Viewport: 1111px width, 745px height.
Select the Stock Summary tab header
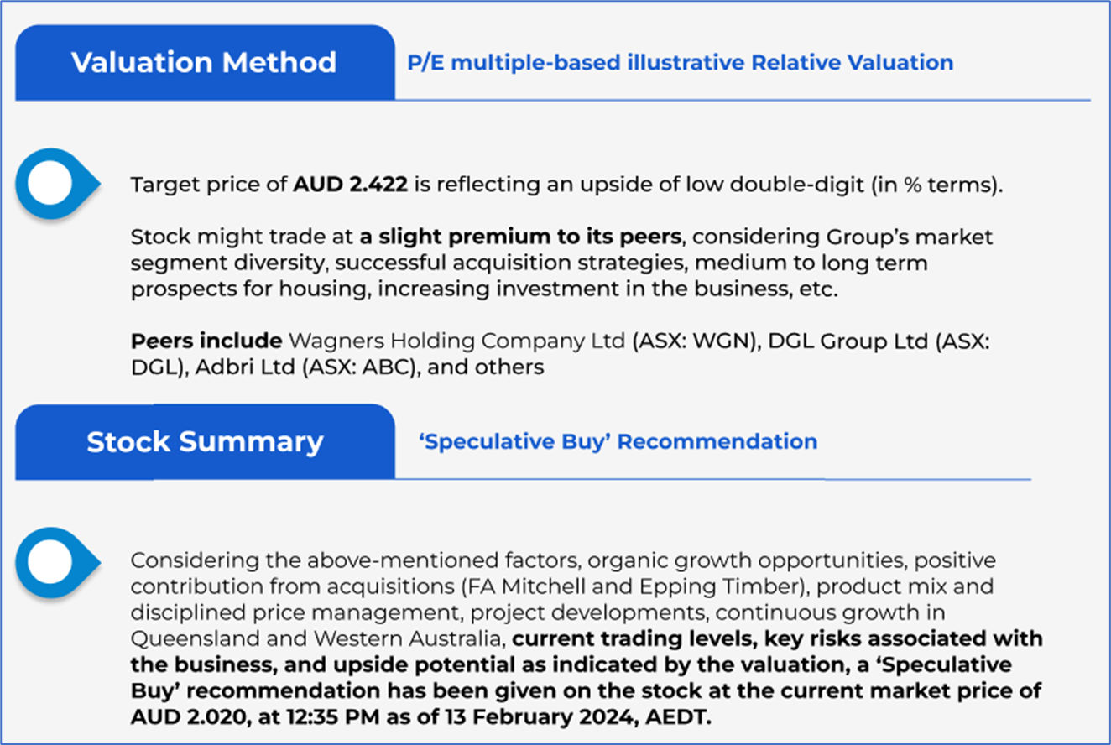coord(204,441)
